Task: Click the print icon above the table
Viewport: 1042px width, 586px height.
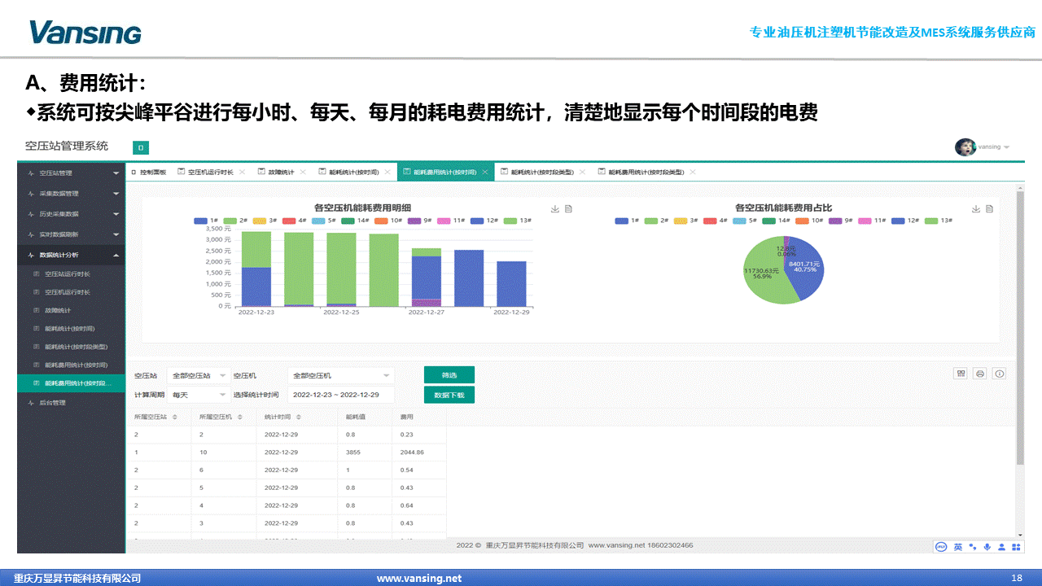Action: [x=980, y=374]
